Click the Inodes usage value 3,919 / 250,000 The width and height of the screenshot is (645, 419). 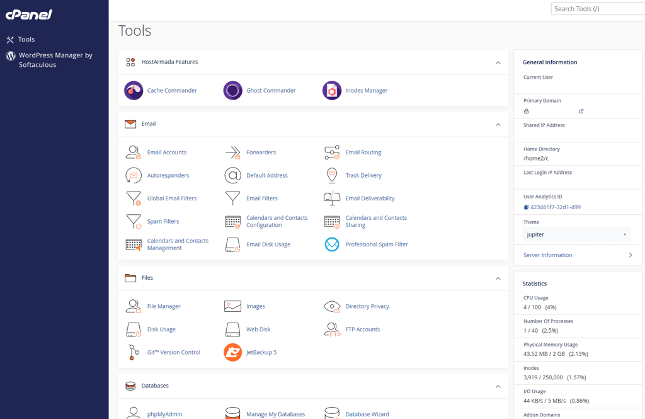tap(543, 377)
